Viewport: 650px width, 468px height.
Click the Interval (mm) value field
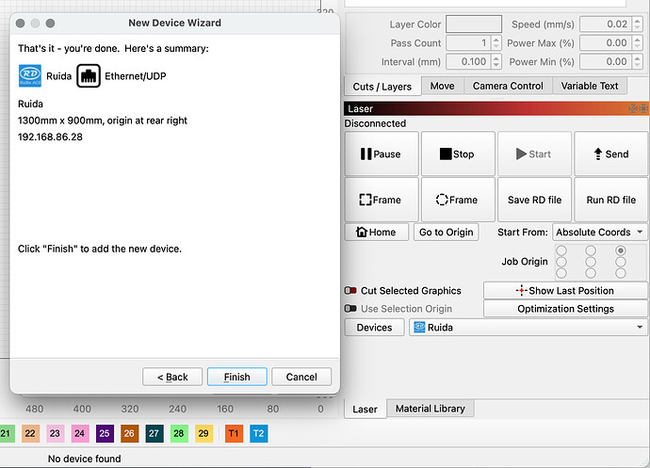[469, 62]
